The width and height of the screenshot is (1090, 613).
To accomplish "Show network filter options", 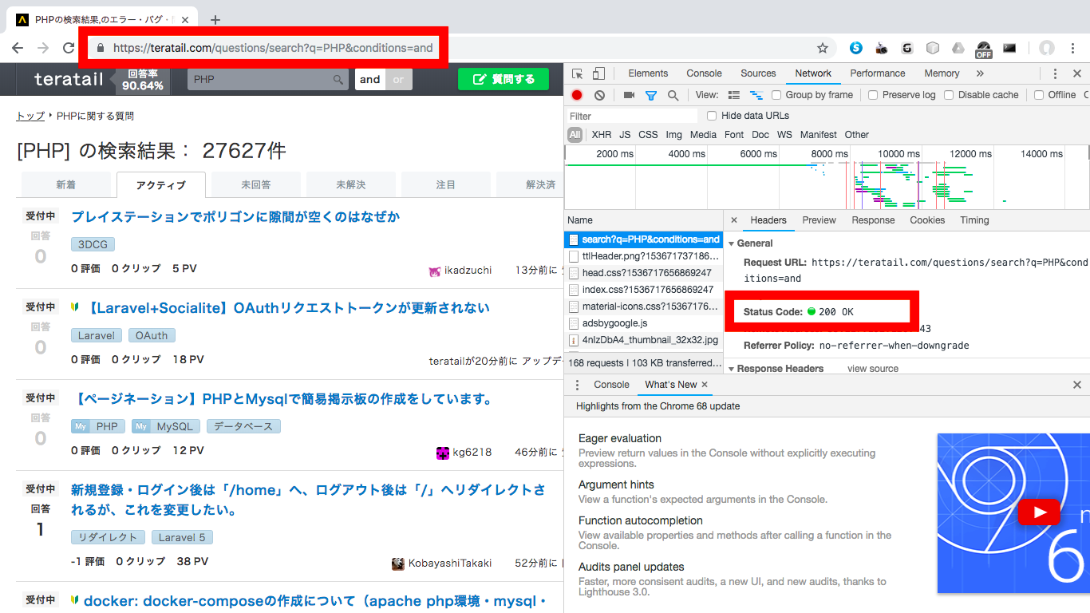I will (x=652, y=95).
